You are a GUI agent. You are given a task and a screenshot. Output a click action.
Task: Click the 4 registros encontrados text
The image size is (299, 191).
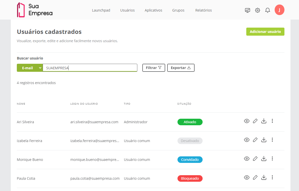(36, 83)
